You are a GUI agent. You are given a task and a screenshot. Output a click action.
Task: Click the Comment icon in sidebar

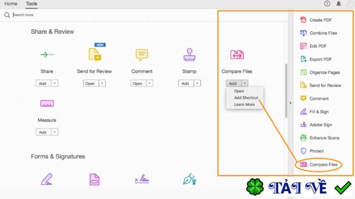pos(304,98)
